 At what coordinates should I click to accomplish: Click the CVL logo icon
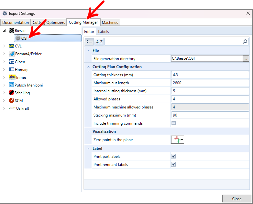tap(12, 46)
